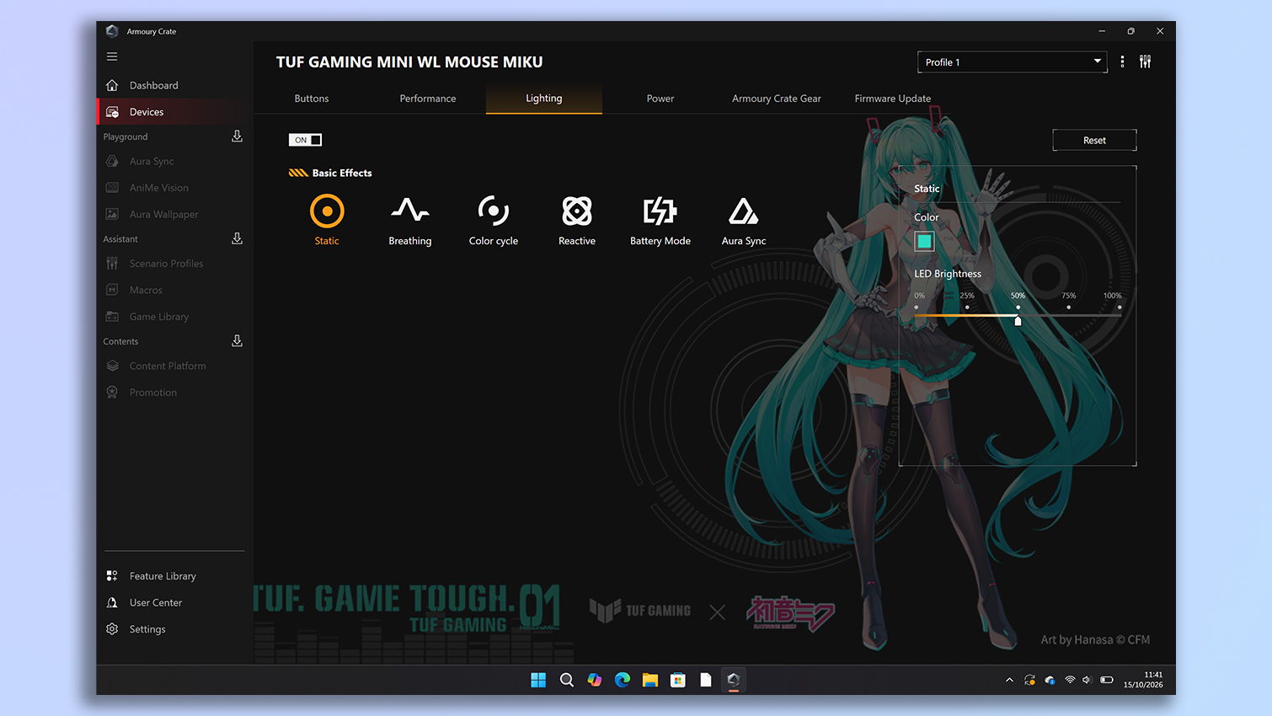Open AniMe Vision in the sidebar

pos(174,188)
